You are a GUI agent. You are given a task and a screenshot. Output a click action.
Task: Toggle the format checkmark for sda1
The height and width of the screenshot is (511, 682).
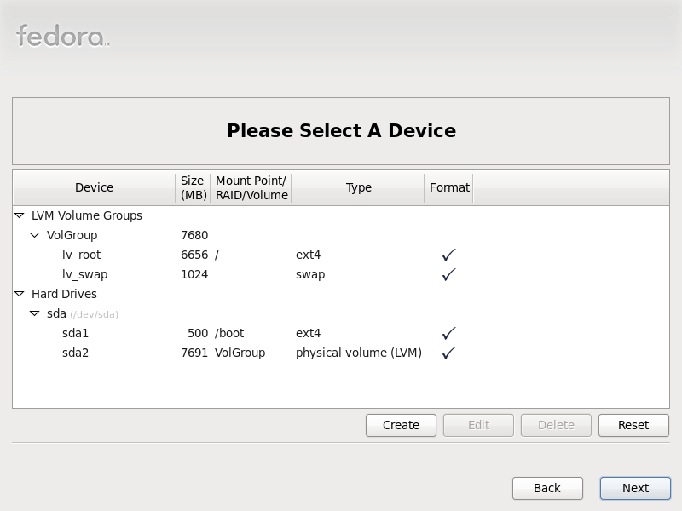[x=449, y=333]
